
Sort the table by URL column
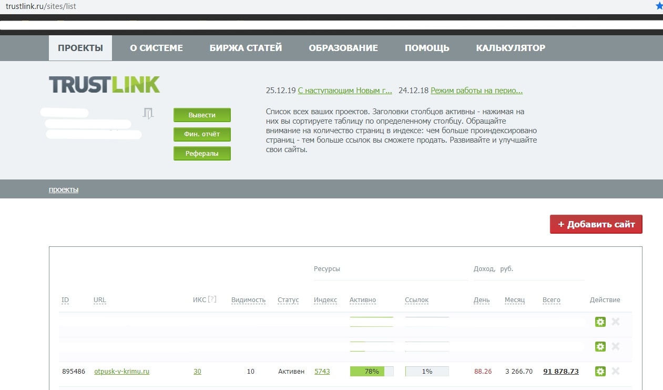100,300
